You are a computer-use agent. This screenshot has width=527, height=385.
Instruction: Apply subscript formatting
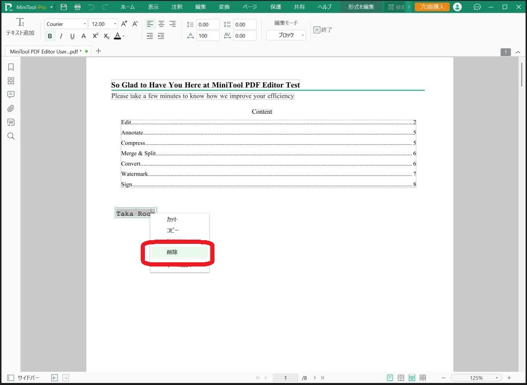(106, 36)
